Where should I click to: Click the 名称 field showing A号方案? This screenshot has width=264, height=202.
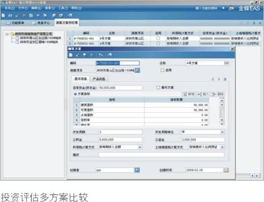point(205,63)
